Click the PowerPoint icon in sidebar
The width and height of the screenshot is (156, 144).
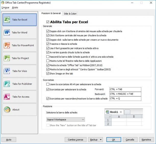click(7, 45)
